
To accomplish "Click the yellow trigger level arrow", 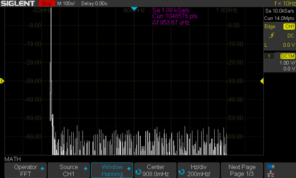I will click(x=262, y=81).
